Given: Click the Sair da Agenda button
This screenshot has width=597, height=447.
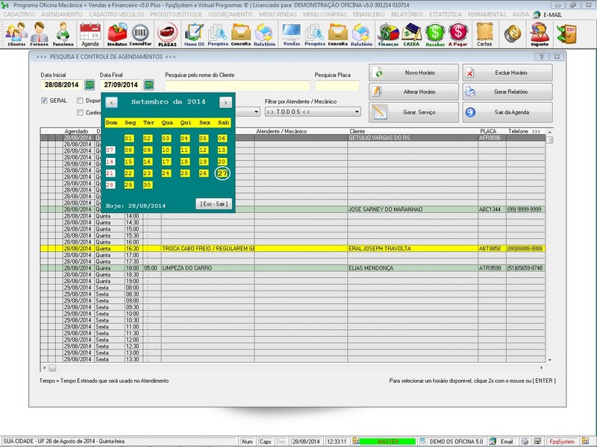Looking at the screenshot, I should (x=507, y=112).
